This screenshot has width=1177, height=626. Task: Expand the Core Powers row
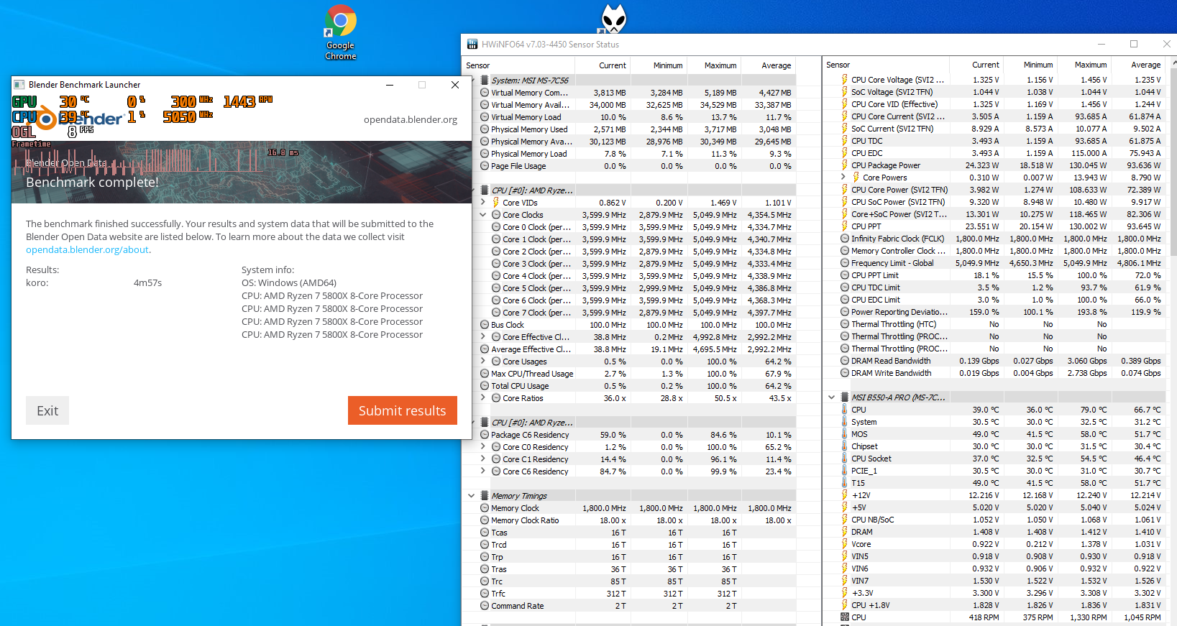[x=843, y=178]
